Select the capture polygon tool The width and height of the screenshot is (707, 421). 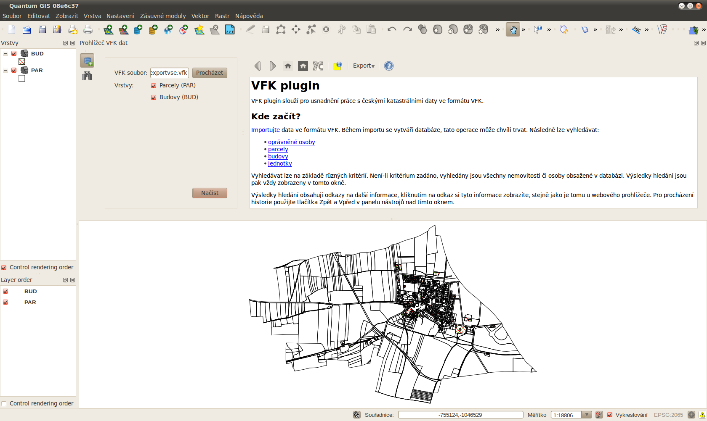pyautogui.click(x=281, y=29)
